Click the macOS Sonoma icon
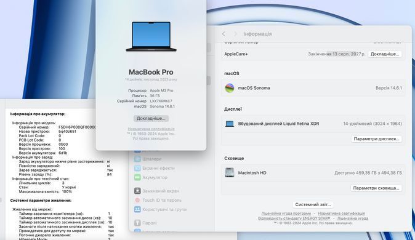 (x=230, y=88)
